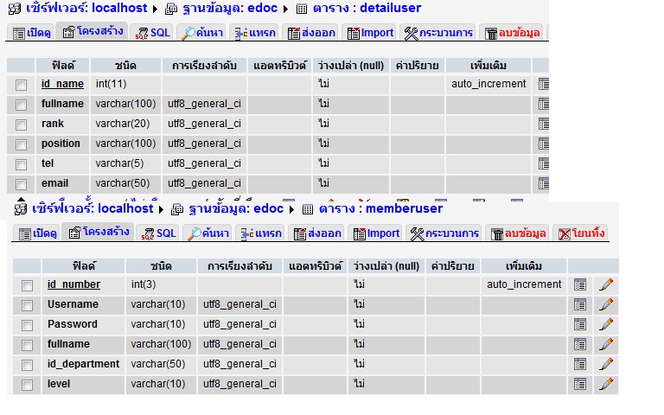Edit the Password field with the pencil icon
Screen dimensions: 664x415
click(606, 324)
